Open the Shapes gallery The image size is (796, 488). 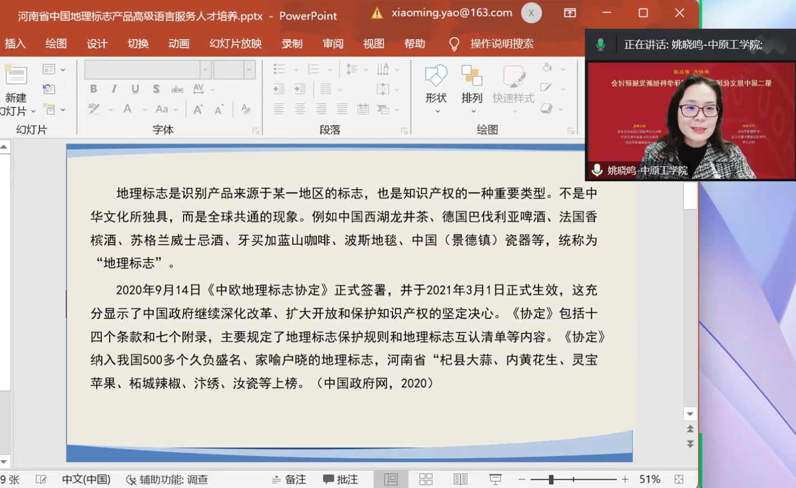pyautogui.click(x=436, y=77)
